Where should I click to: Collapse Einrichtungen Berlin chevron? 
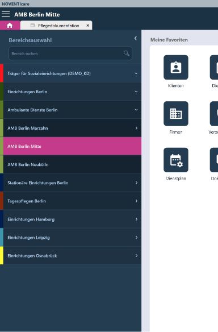[x=136, y=92]
